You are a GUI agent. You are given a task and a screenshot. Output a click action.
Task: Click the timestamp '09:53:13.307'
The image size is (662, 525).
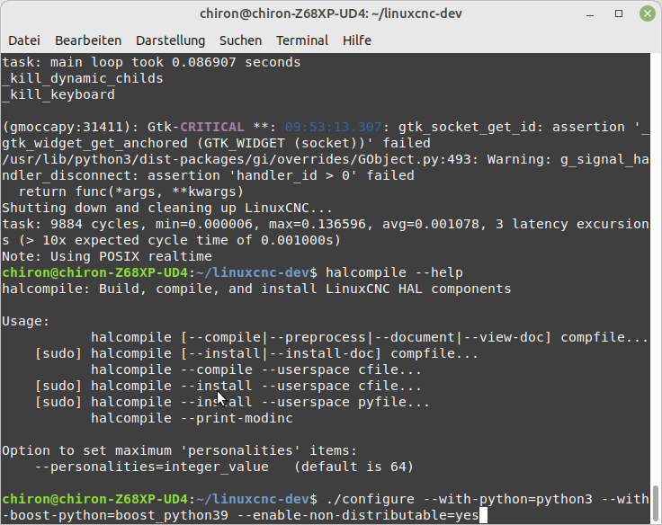[333, 127]
